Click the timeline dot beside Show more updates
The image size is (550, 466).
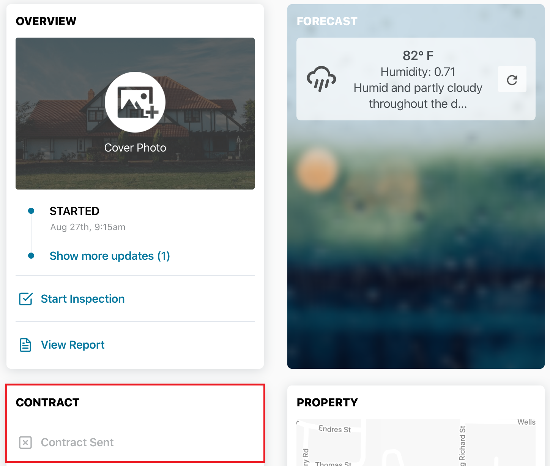(x=32, y=256)
